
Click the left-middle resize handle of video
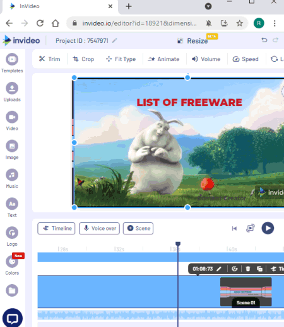tap(74, 142)
